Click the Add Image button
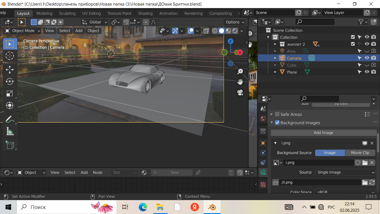The height and width of the screenshot is (214, 380). pyautogui.click(x=323, y=133)
